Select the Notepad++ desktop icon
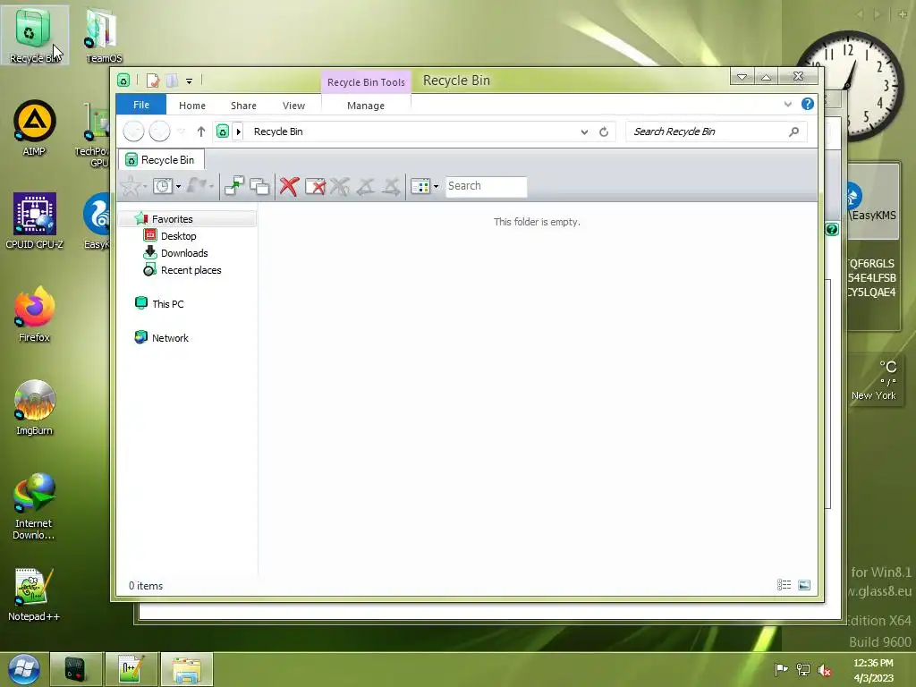Screen dimensions: 916x687 34,594
